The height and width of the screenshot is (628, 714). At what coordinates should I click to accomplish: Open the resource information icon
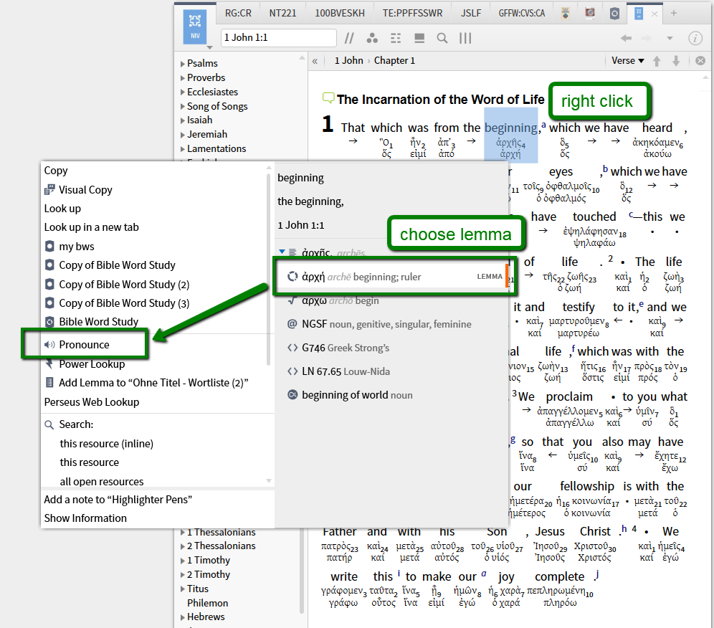pos(695,38)
